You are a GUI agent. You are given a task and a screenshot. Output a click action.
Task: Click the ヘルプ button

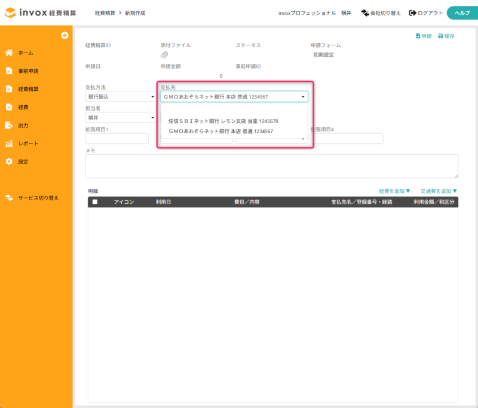(461, 13)
